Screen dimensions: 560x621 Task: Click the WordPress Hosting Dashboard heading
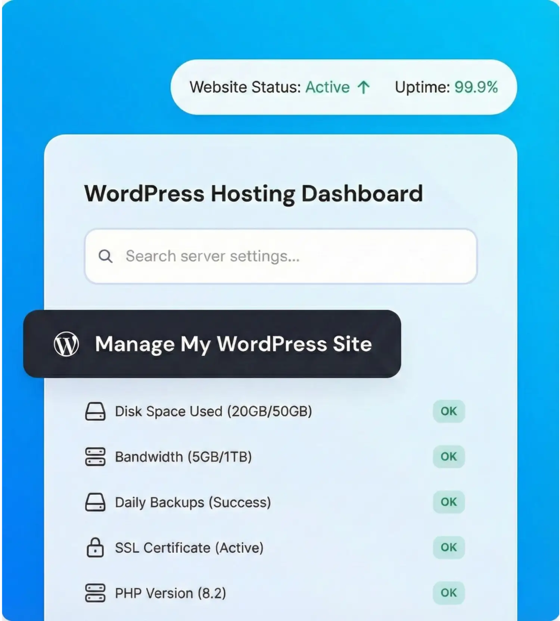coord(253,194)
